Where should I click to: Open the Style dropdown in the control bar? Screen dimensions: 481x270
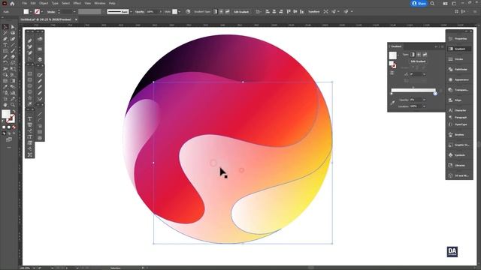tap(179, 12)
